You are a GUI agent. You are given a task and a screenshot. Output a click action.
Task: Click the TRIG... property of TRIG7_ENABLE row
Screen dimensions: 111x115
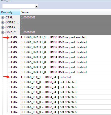[15, 72]
